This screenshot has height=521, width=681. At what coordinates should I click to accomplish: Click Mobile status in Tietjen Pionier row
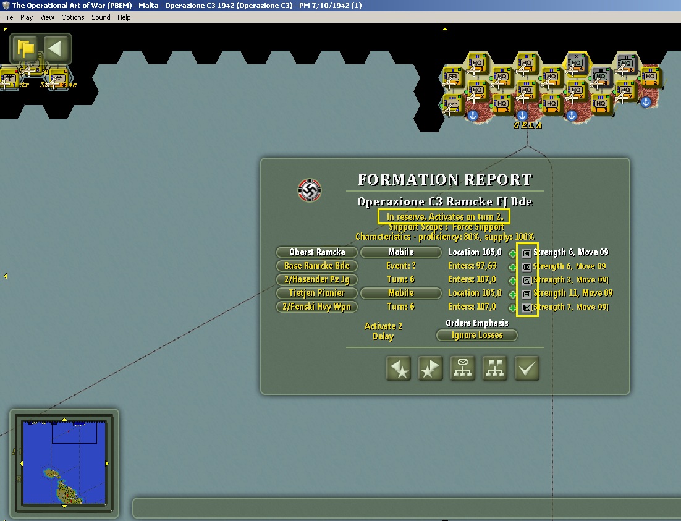tap(401, 294)
